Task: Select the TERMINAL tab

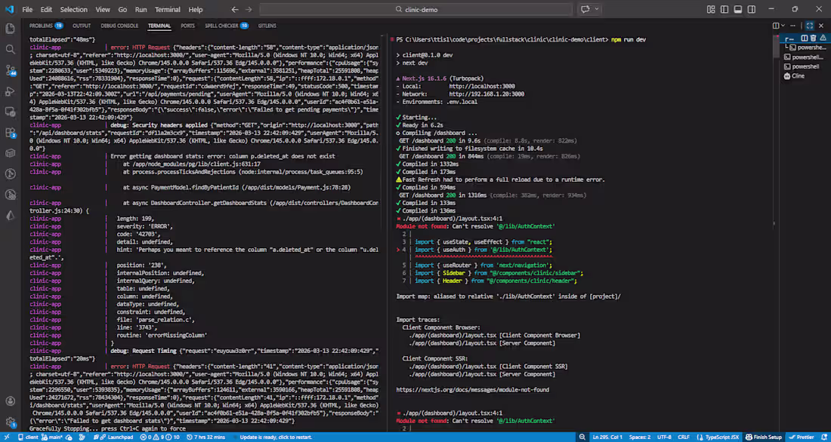Action: (159, 26)
